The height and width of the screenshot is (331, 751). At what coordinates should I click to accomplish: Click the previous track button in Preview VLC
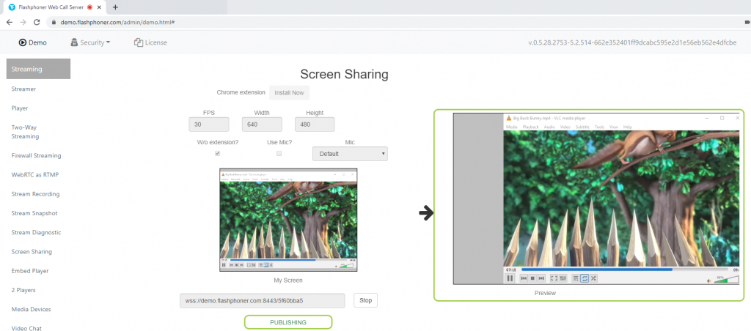524,278
